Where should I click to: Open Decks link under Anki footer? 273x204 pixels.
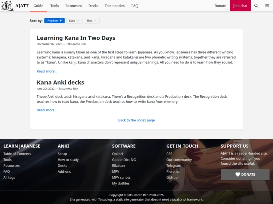click(62, 166)
